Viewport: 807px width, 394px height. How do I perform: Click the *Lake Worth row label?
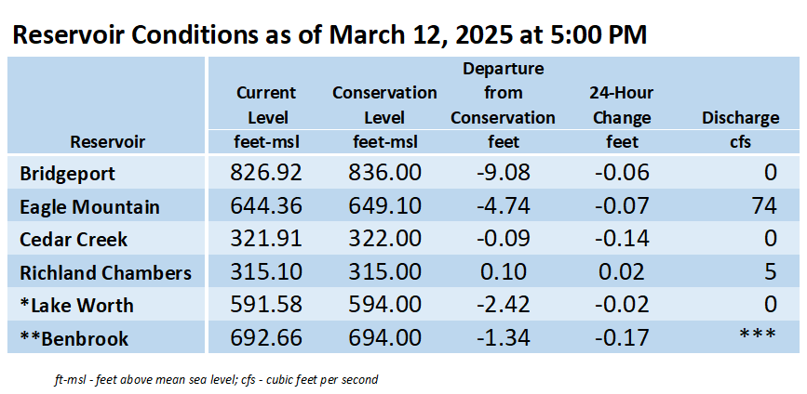tap(76, 306)
